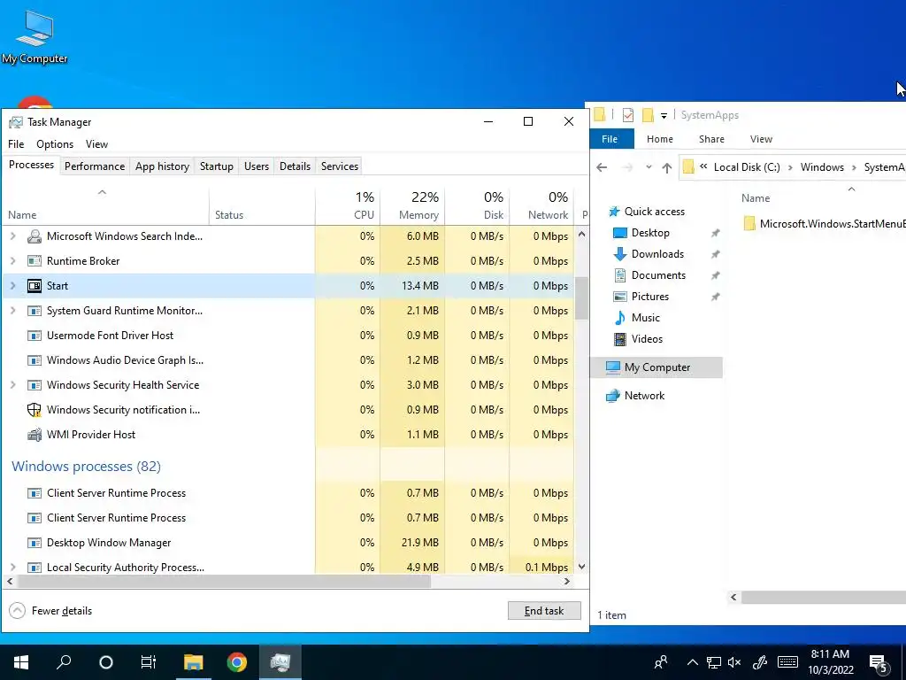The width and height of the screenshot is (906, 680).
Task: Open Explorer recent locations dropdown arrow
Action: click(x=649, y=167)
